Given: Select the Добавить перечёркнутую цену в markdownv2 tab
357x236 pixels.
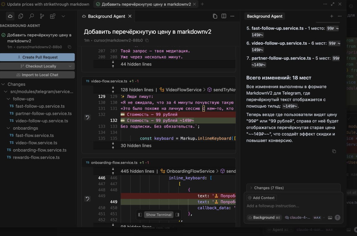Looking at the screenshot, I should [x=146, y=4].
